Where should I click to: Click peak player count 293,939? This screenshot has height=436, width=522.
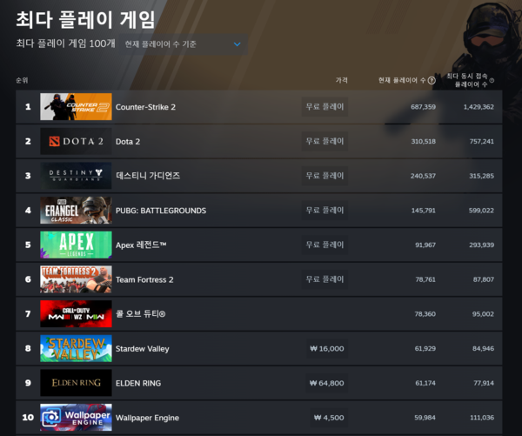(x=482, y=245)
